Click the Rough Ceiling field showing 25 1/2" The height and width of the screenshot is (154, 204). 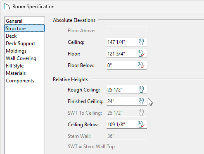pos(127,89)
